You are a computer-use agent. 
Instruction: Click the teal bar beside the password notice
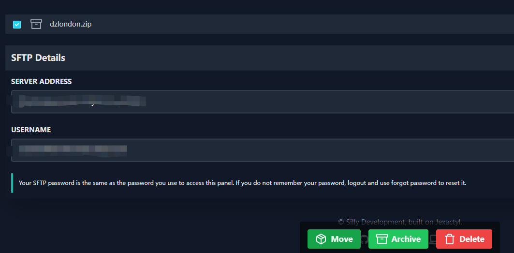[12, 183]
